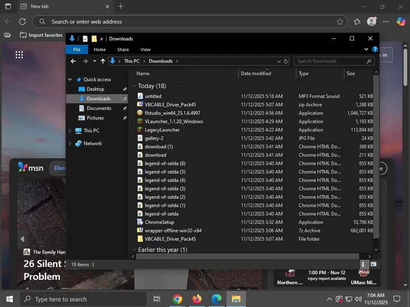Open the apps grid on Edge new tab page
This screenshot has width=410, height=307.
pos(19,55)
